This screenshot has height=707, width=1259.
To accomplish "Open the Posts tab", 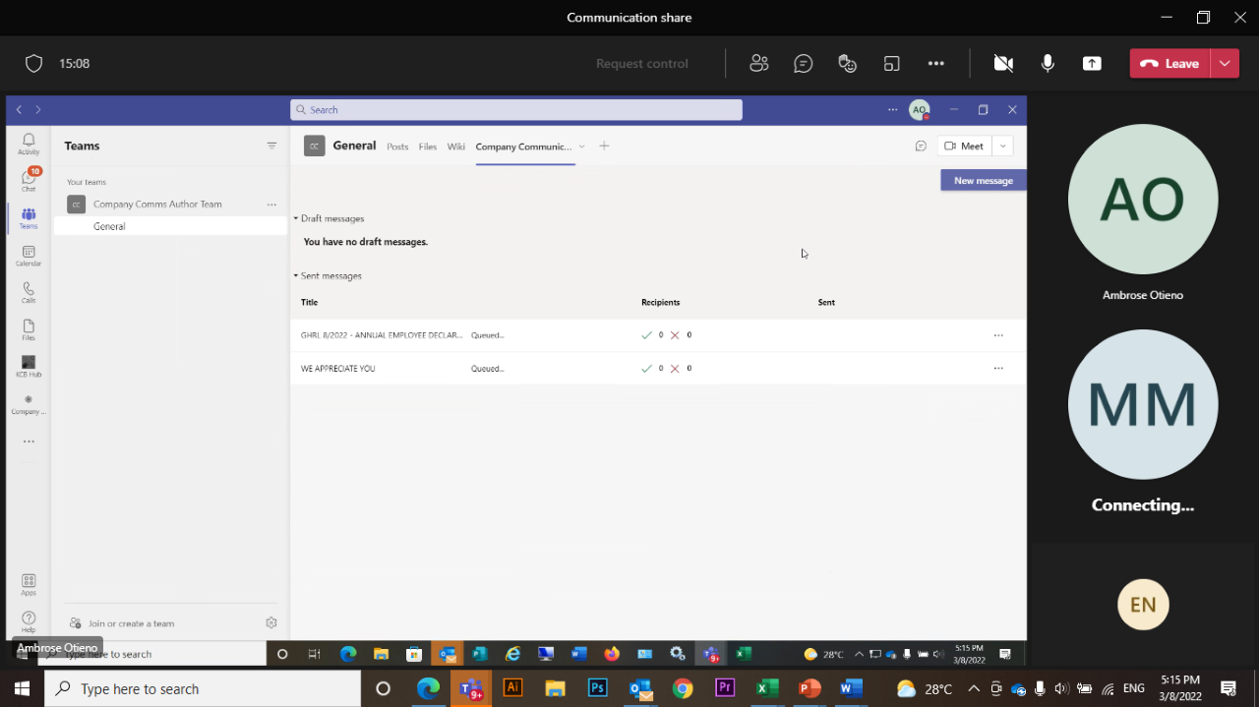I will tap(397, 146).
